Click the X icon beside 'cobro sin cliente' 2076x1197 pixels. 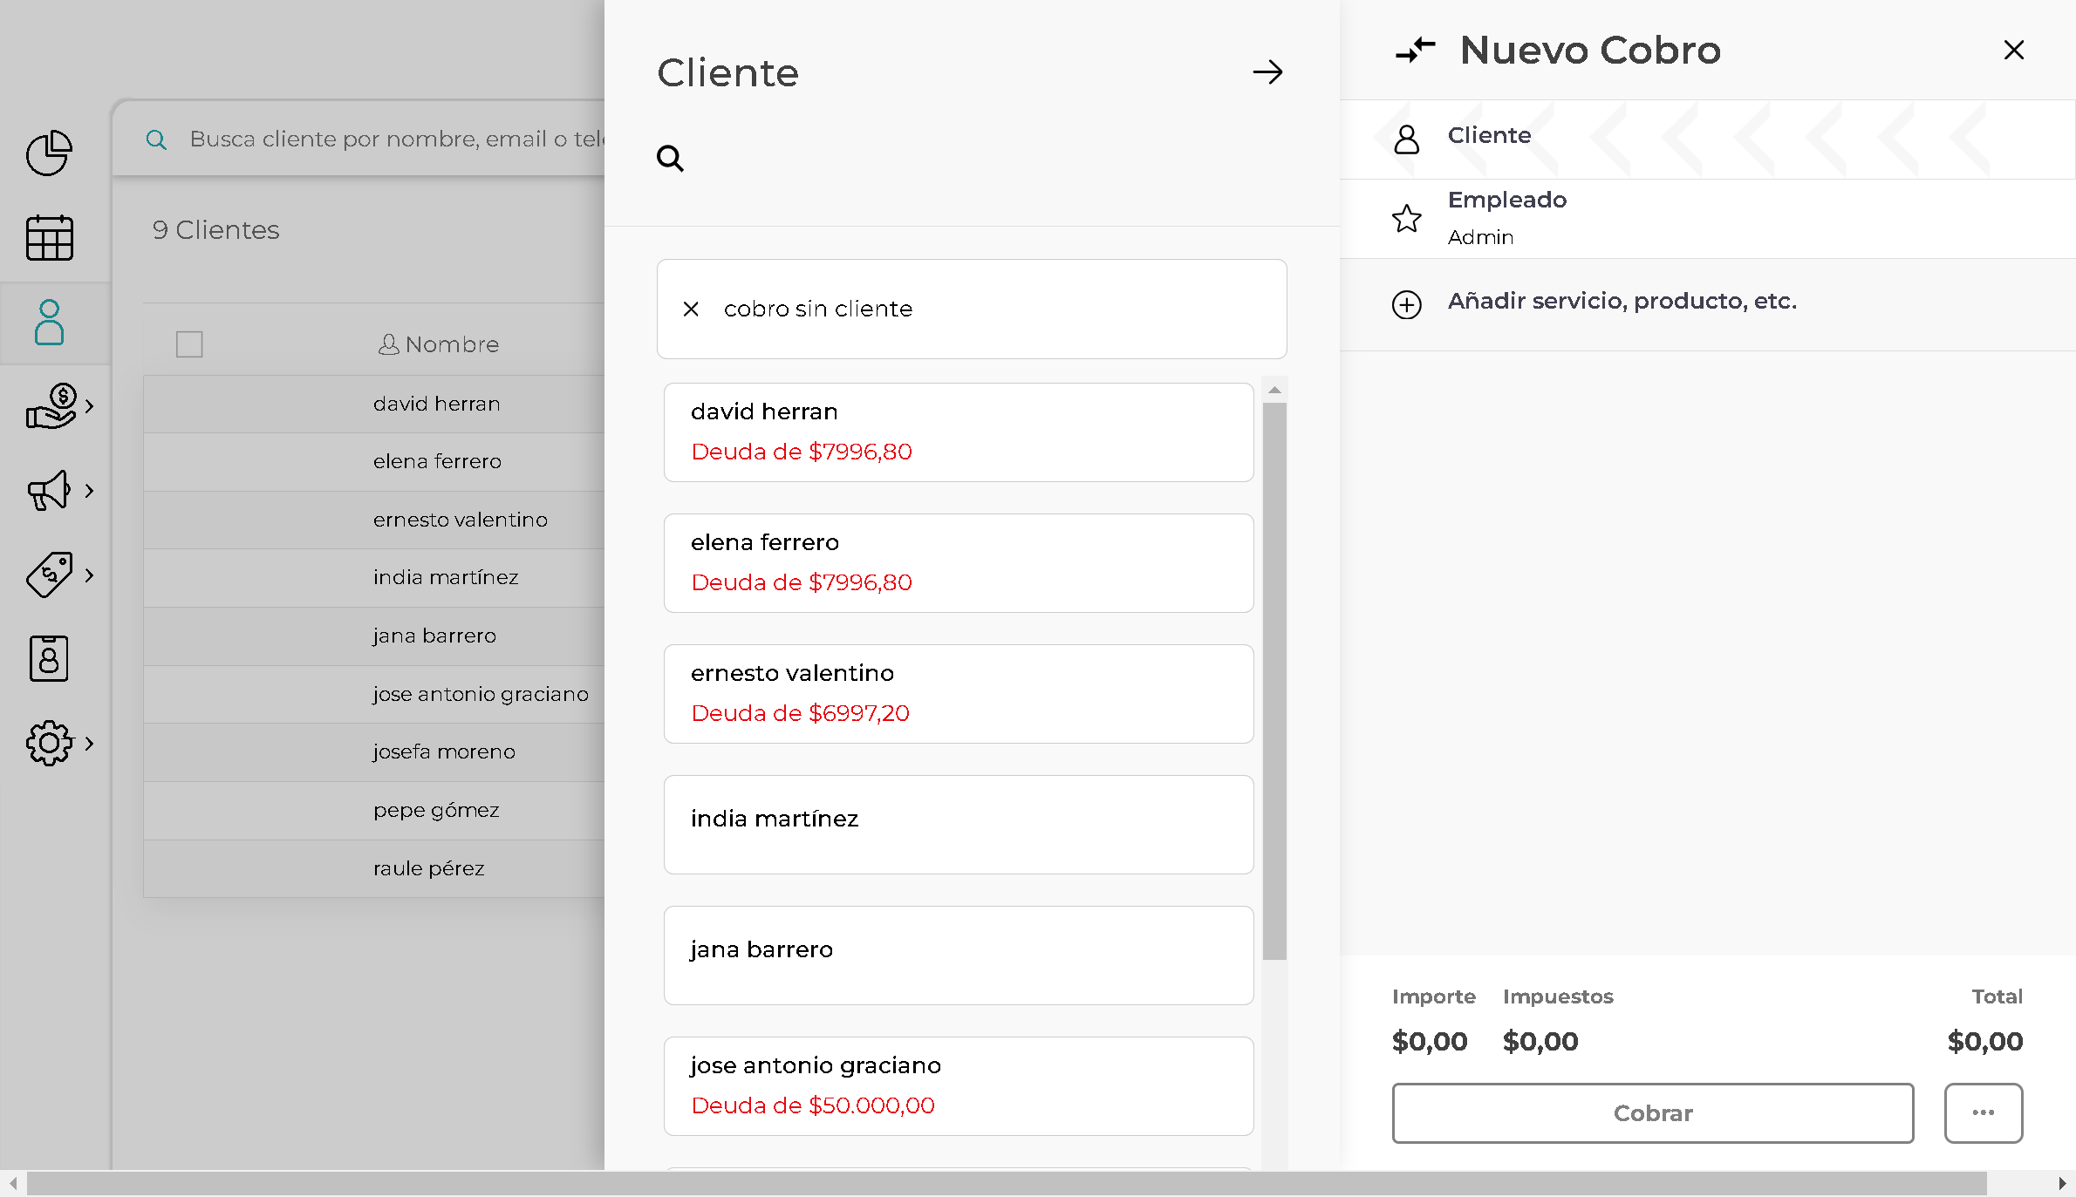tap(691, 309)
